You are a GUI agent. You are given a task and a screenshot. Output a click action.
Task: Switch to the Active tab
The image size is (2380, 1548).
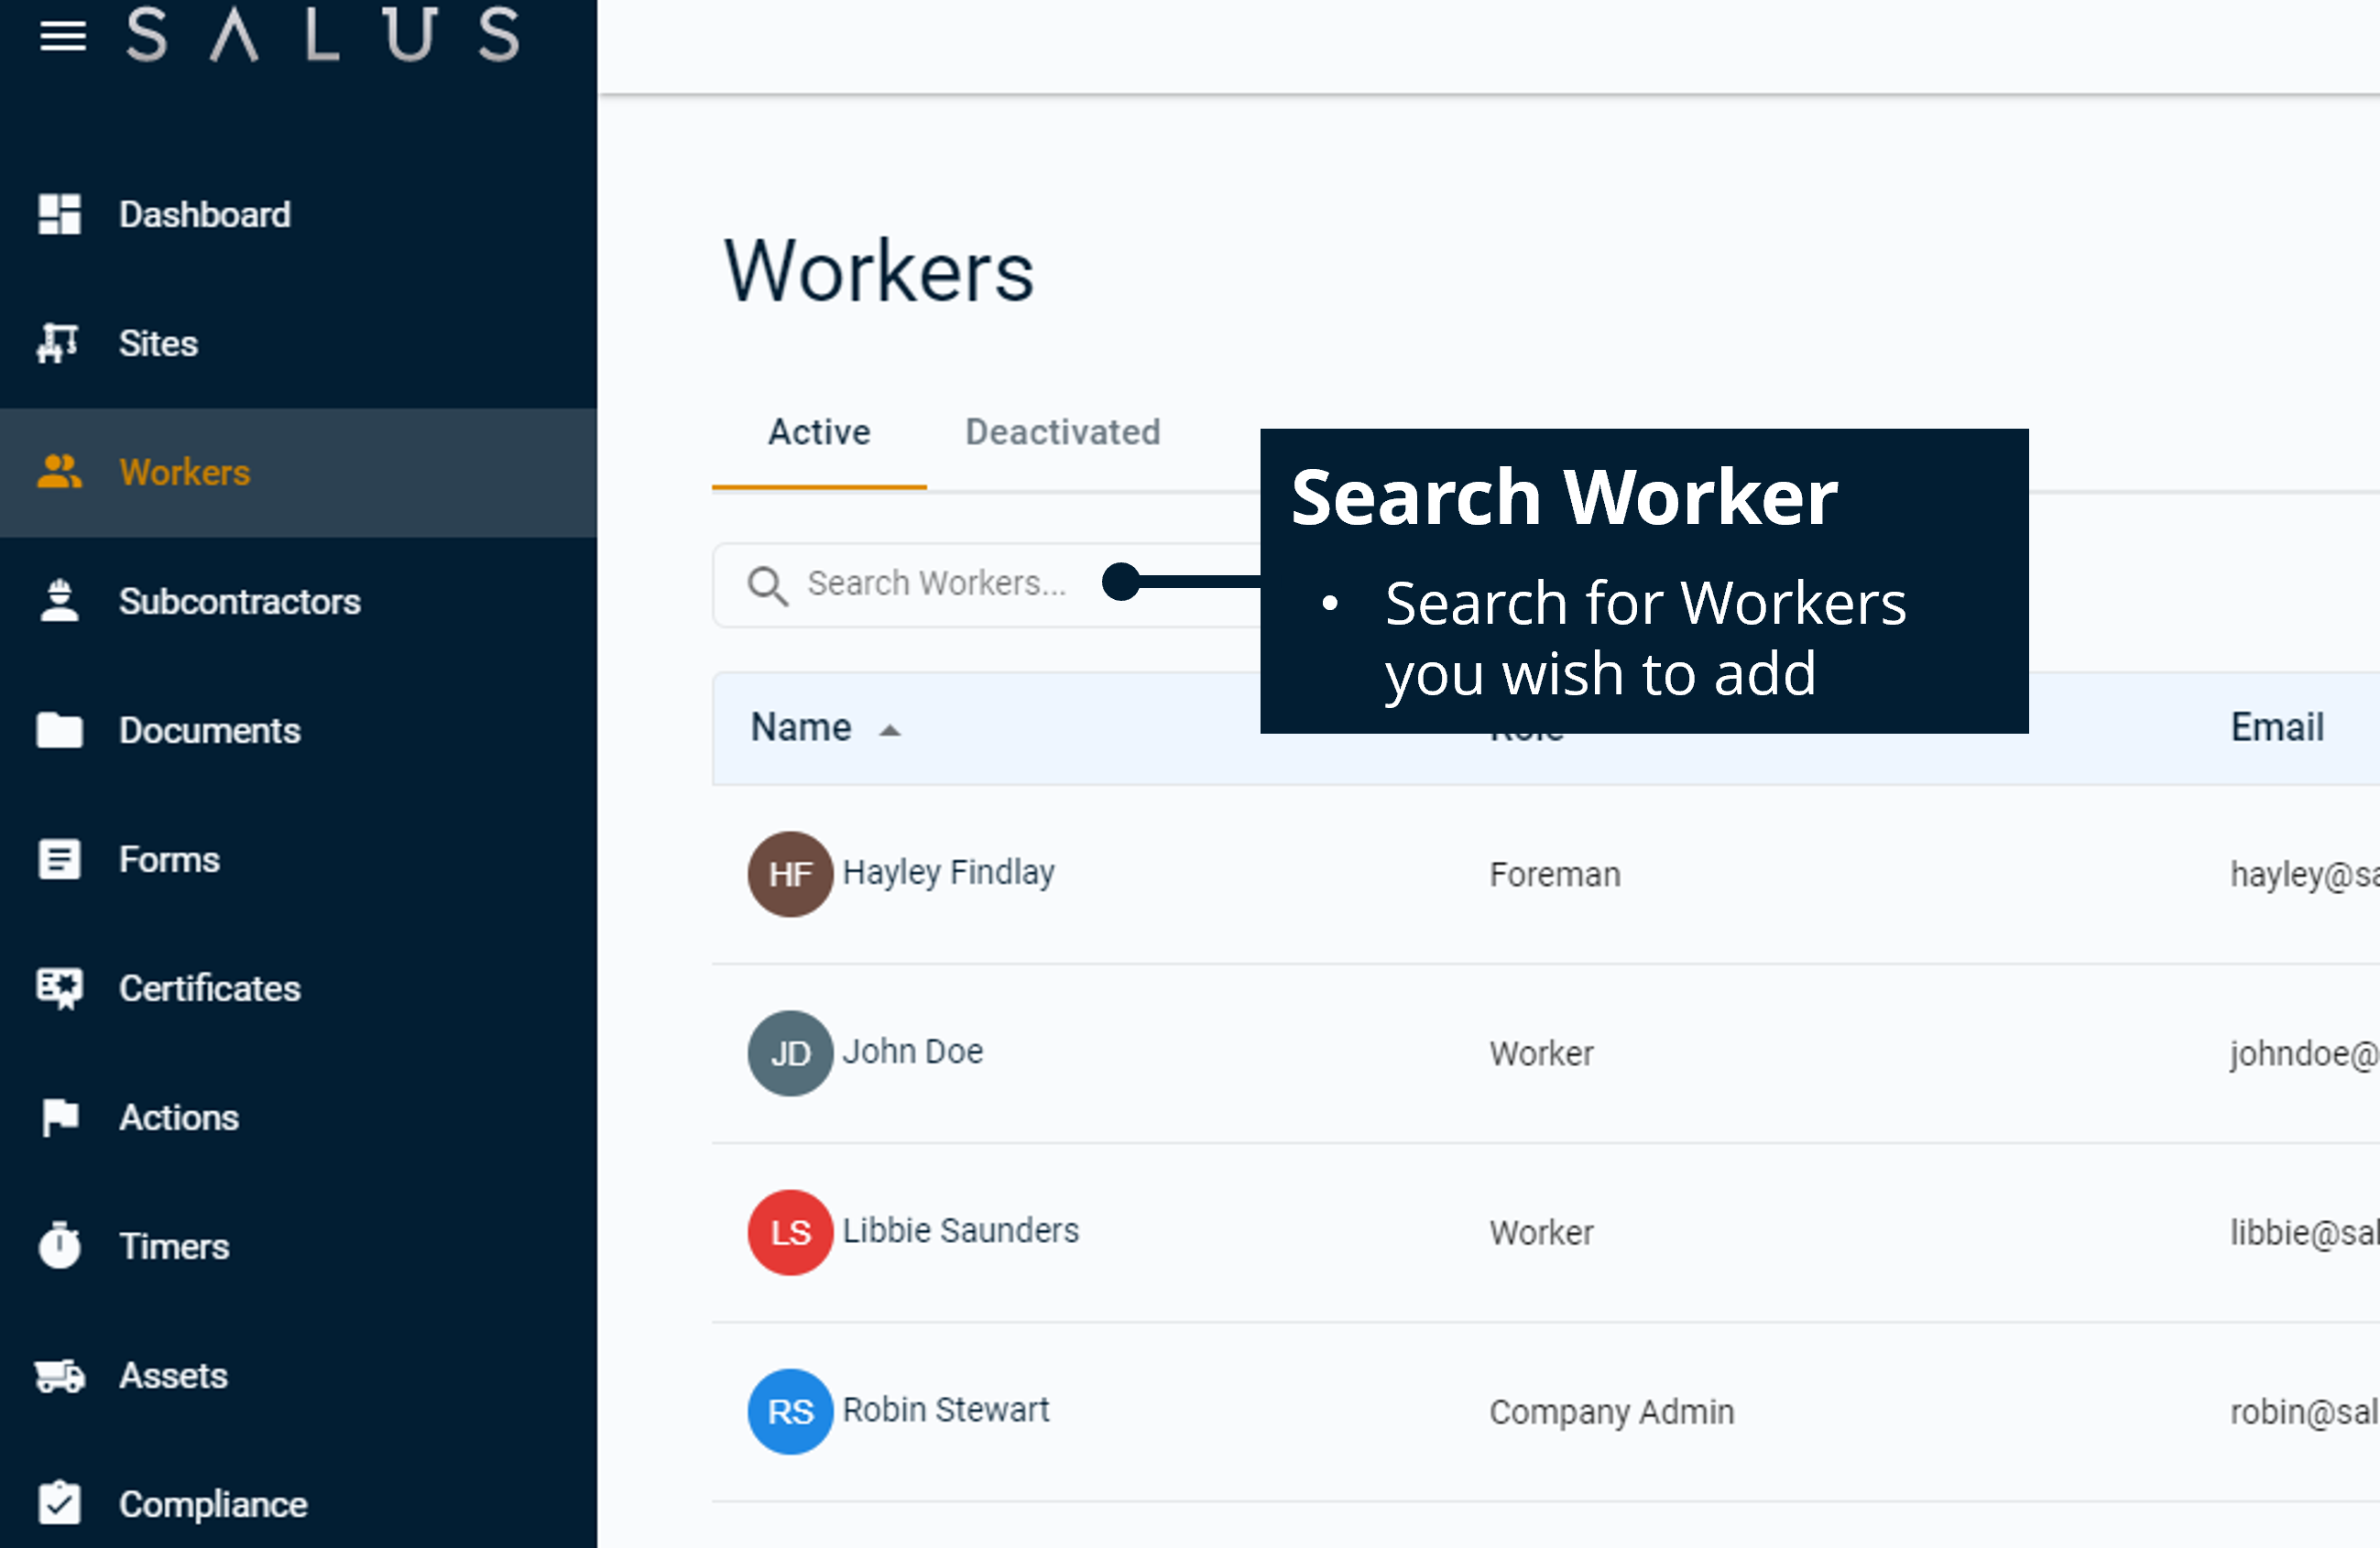click(x=818, y=432)
